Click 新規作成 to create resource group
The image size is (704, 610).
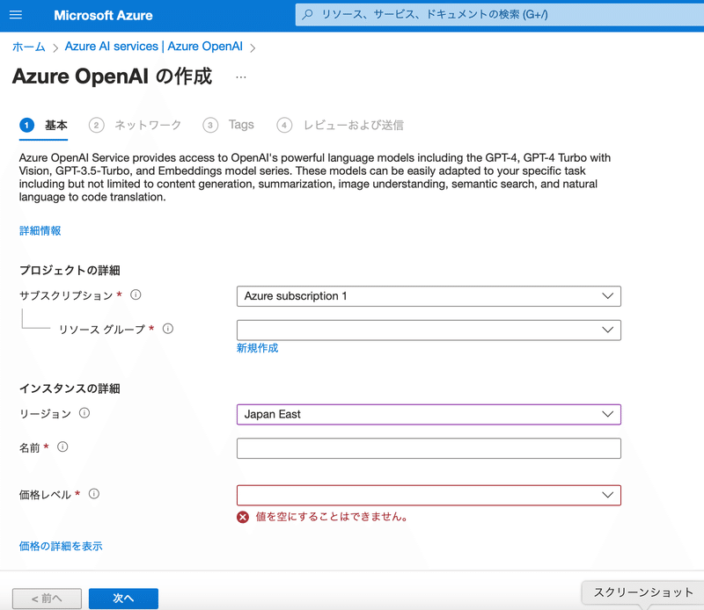(257, 348)
